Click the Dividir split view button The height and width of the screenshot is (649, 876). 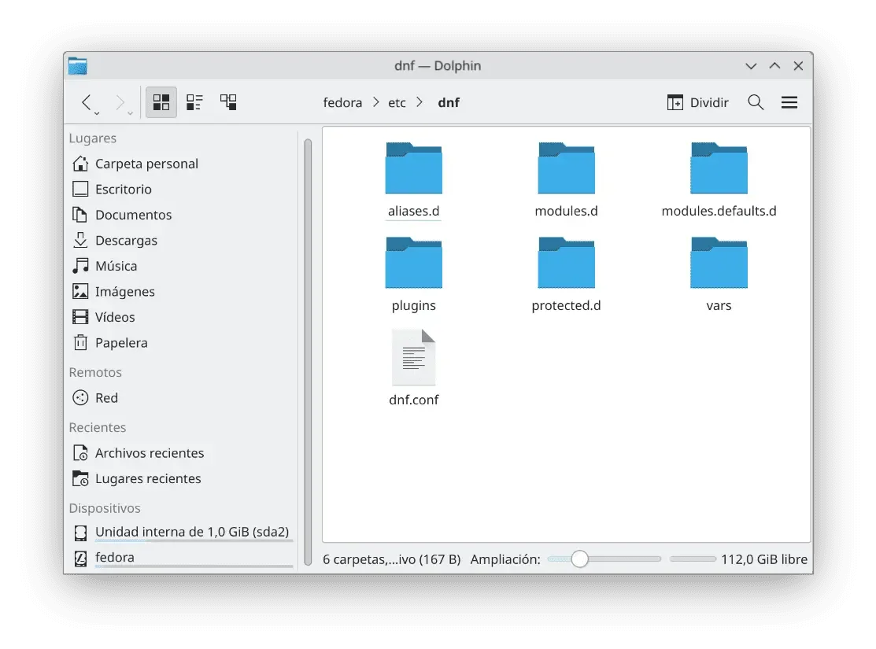click(x=698, y=102)
